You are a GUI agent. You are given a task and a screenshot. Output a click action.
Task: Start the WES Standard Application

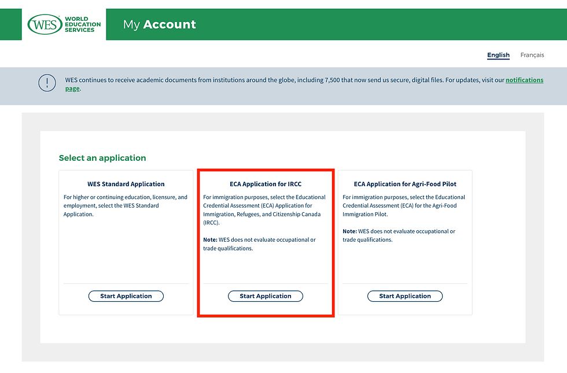(x=126, y=296)
